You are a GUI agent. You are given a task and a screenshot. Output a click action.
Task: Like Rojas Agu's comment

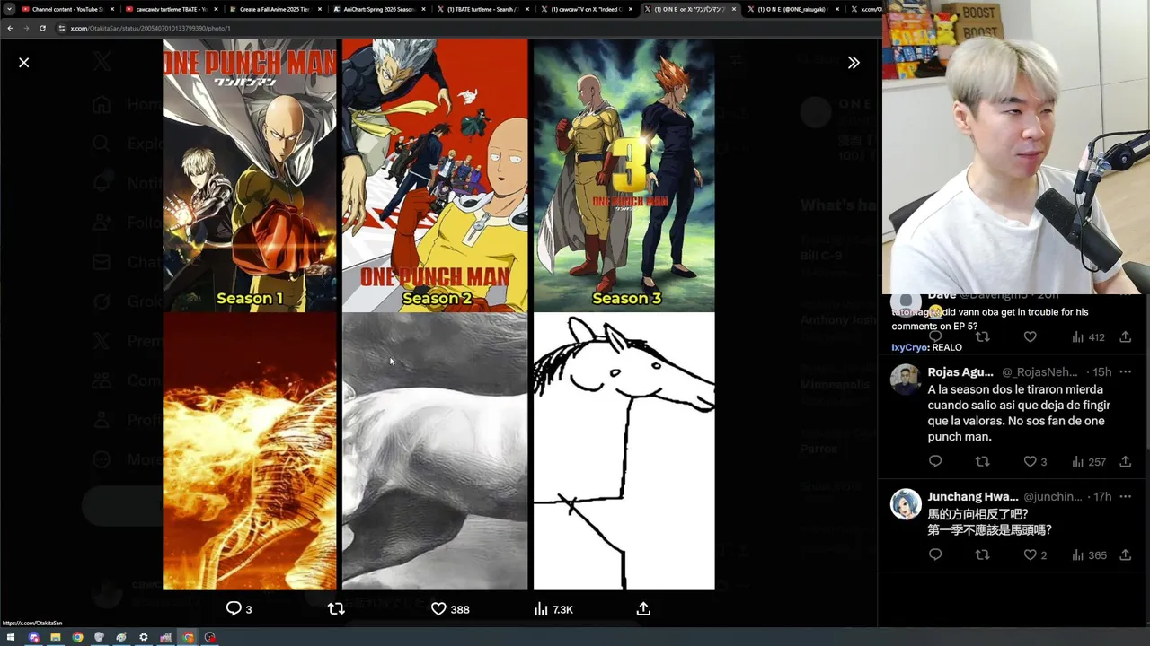1035,461
